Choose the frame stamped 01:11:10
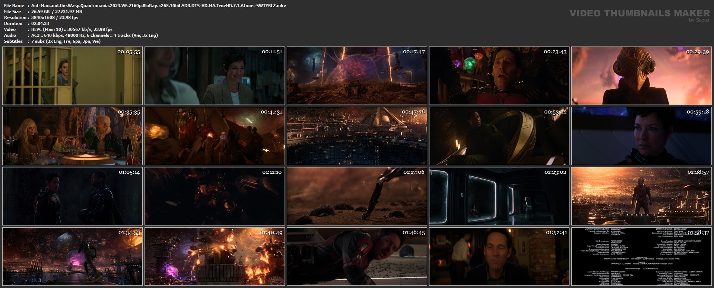Image resolution: width=714 pixels, height=288 pixels. pos(215,196)
